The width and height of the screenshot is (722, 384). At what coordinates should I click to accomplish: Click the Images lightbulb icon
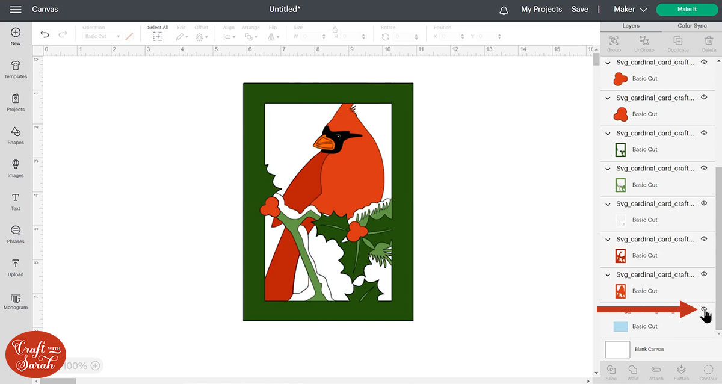click(x=16, y=167)
